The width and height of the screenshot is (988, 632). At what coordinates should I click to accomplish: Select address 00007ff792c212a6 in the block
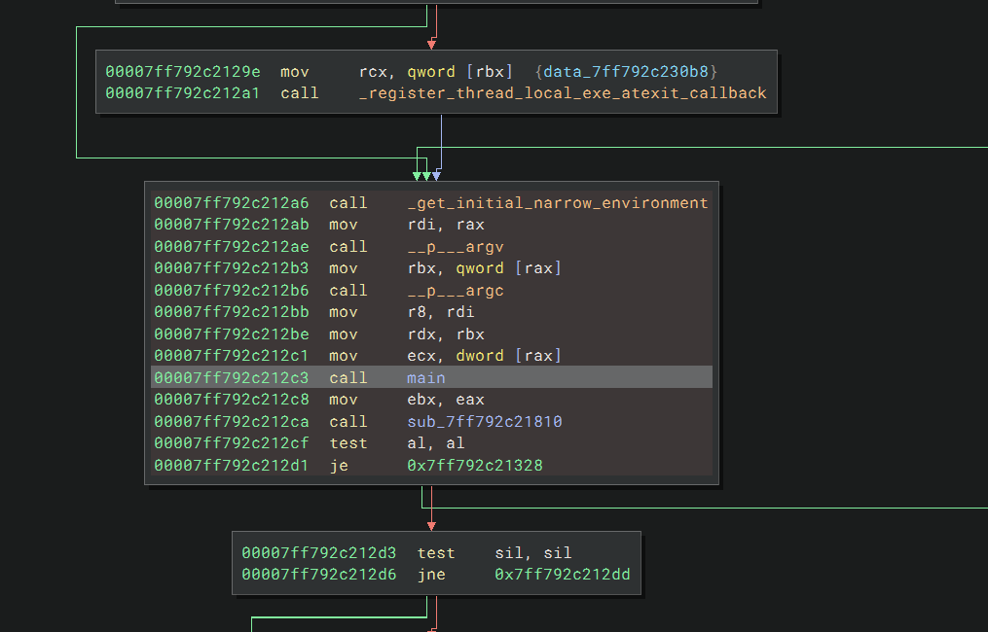tap(231, 203)
